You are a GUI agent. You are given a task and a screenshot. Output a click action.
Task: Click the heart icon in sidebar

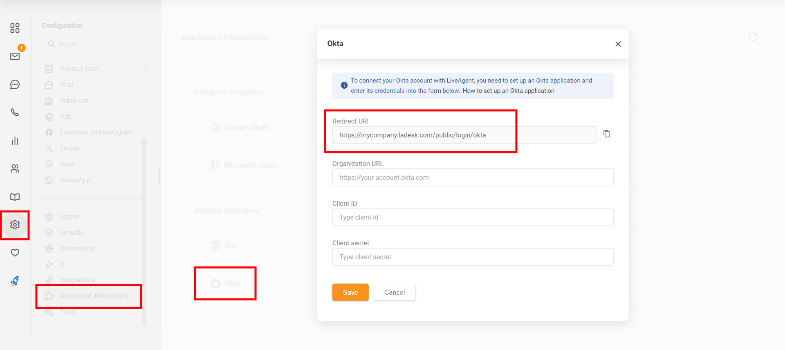(15, 253)
